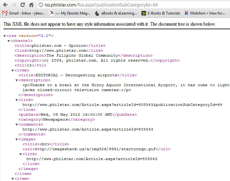Viewport: 230px width, 181px height.
Task: Click the Gmail envelope favicon
Action: tap(5, 13)
